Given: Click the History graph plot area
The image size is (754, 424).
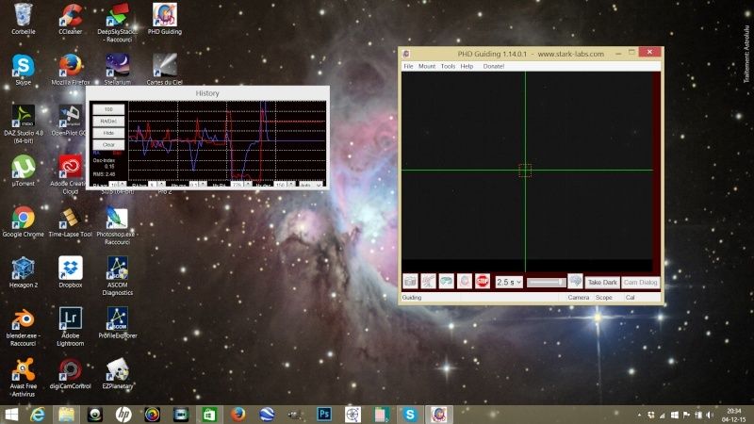Looking at the screenshot, I should coord(227,141).
